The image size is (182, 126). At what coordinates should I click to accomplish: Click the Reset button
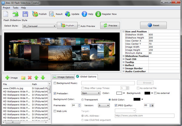coord(153,25)
